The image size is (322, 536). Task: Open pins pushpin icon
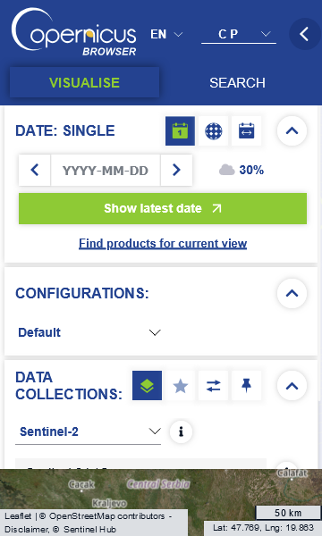click(x=246, y=386)
